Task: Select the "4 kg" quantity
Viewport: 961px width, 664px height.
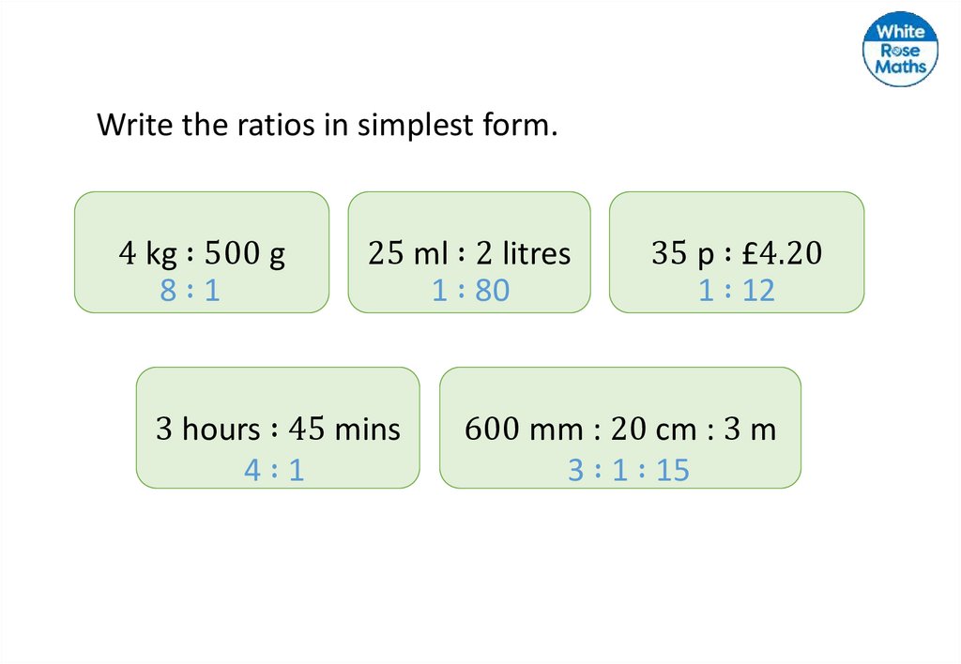Action: (142, 254)
